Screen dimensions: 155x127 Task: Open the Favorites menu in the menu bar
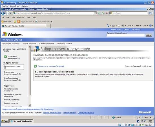point(21,17)
